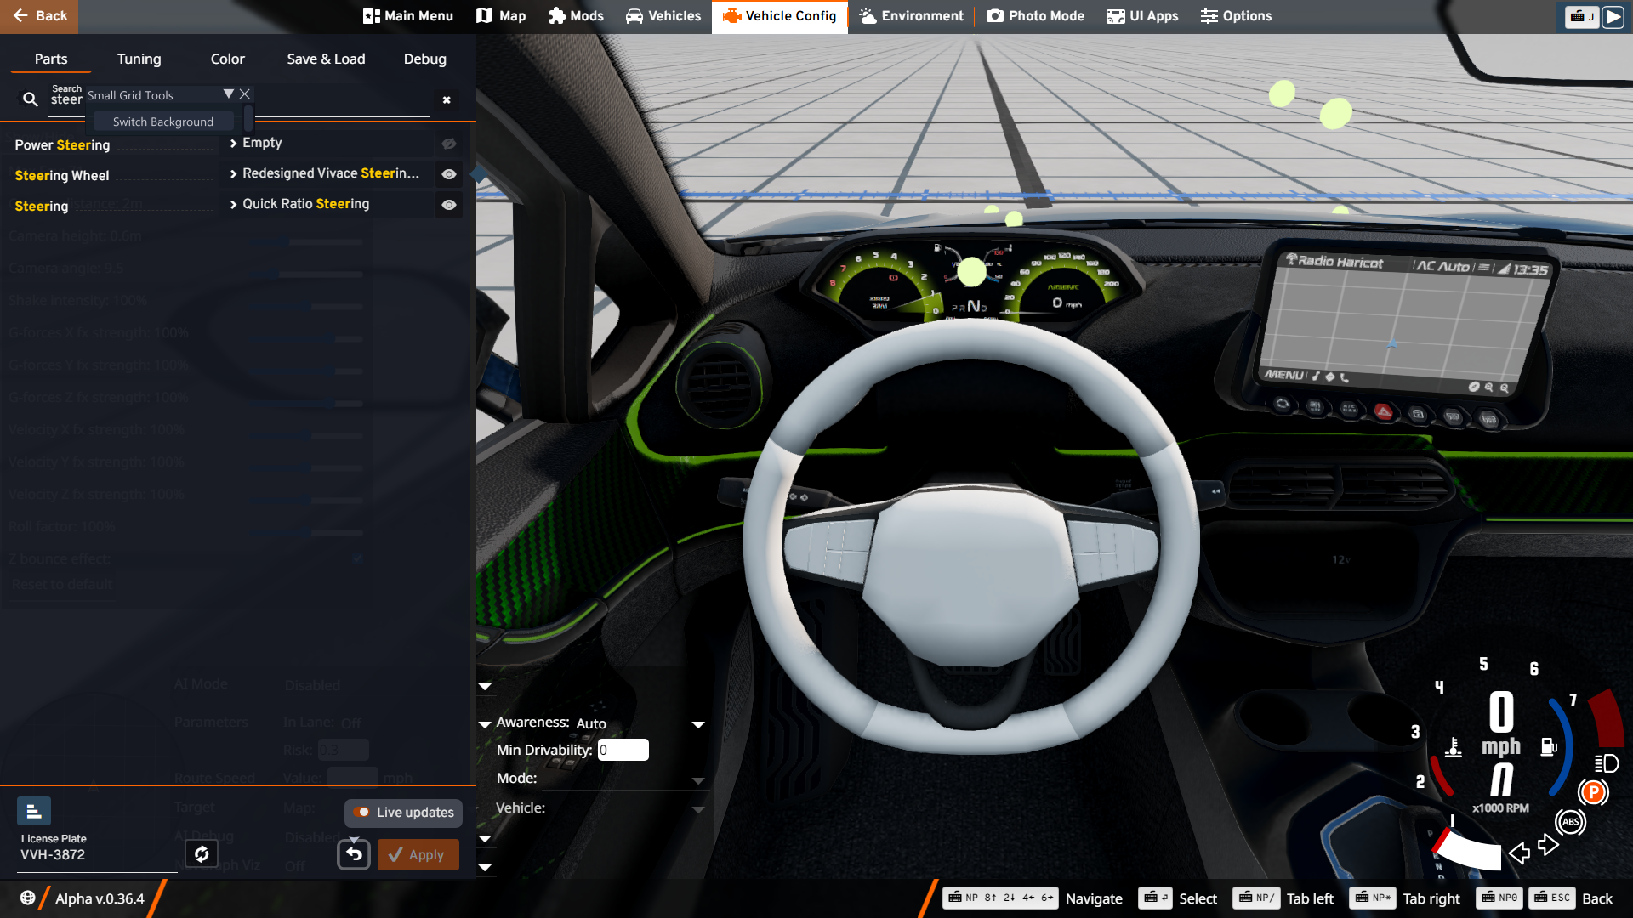Open the Environment menu
This screenshot has height=918, width=1633.
click(911, 16)
